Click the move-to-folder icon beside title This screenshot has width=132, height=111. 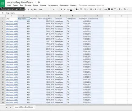pos(39,2)
